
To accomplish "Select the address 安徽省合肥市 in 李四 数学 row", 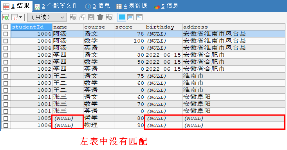I will 234,62.
